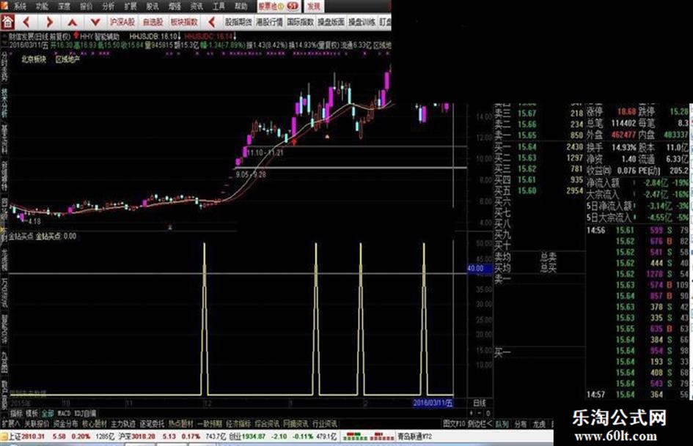Collapse the 侧边栏 sidebar toggle
Screen dimensions: 693x446
(480, 424)
